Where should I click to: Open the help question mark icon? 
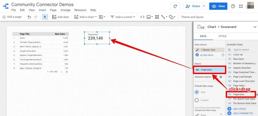point(233,6)
